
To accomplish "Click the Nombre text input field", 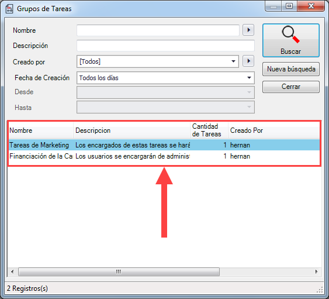I will click(158, 30).
